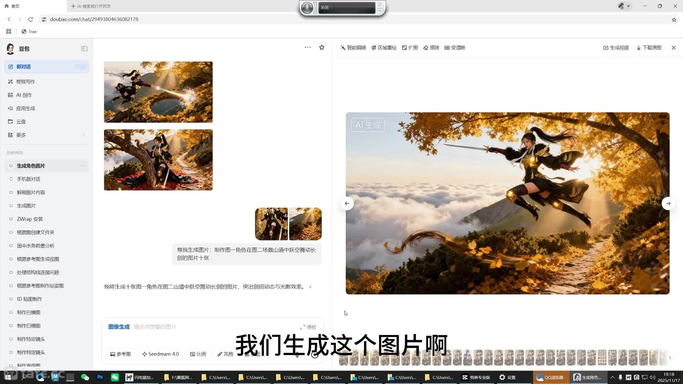Viewport: 683px width, 384px height.
Task: Open chat options three-dot menu
Action: (308, 47)
